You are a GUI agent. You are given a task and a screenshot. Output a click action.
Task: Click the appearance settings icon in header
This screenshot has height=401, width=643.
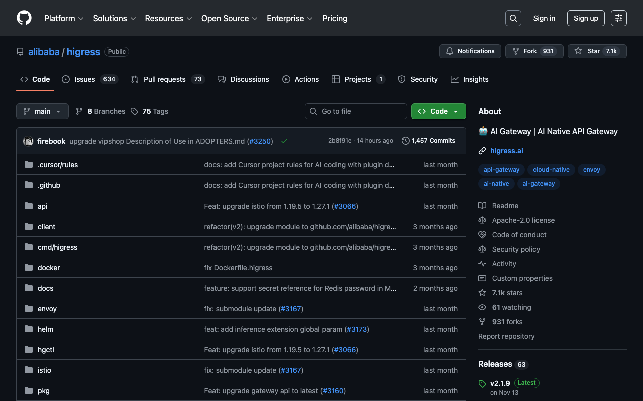tap(618, 18)
